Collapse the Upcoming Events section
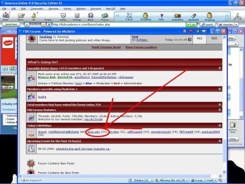This screenshot has width=245, height=184. [219, 141]
